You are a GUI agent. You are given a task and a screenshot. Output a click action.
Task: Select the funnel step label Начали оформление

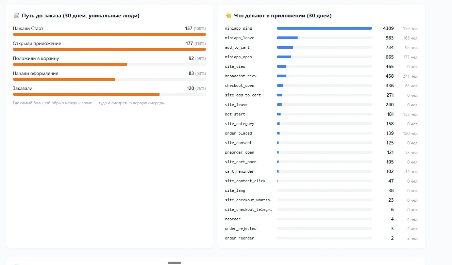pyautogui.click(x=36, y=74)
